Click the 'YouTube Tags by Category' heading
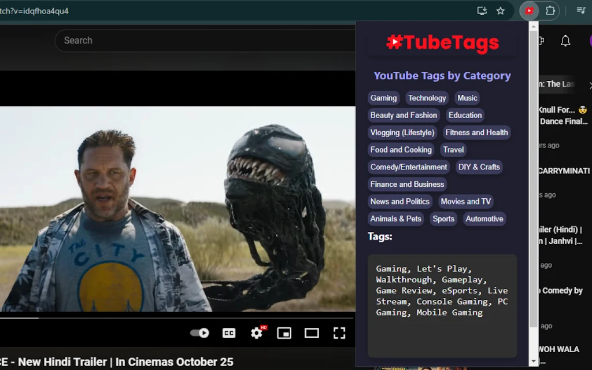 pyautogui.click(x=442, y=76)
